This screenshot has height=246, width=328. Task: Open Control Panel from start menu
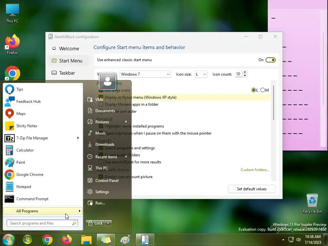(x=107, y=181)
